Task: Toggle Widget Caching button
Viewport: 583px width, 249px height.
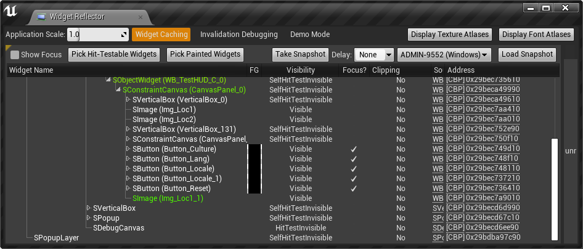Action: coord(161,35)
